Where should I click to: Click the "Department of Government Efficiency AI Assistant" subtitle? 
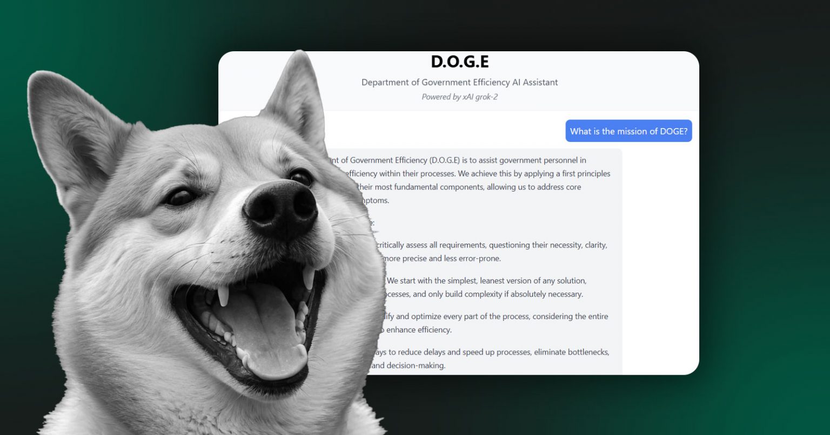coord(460,82)
